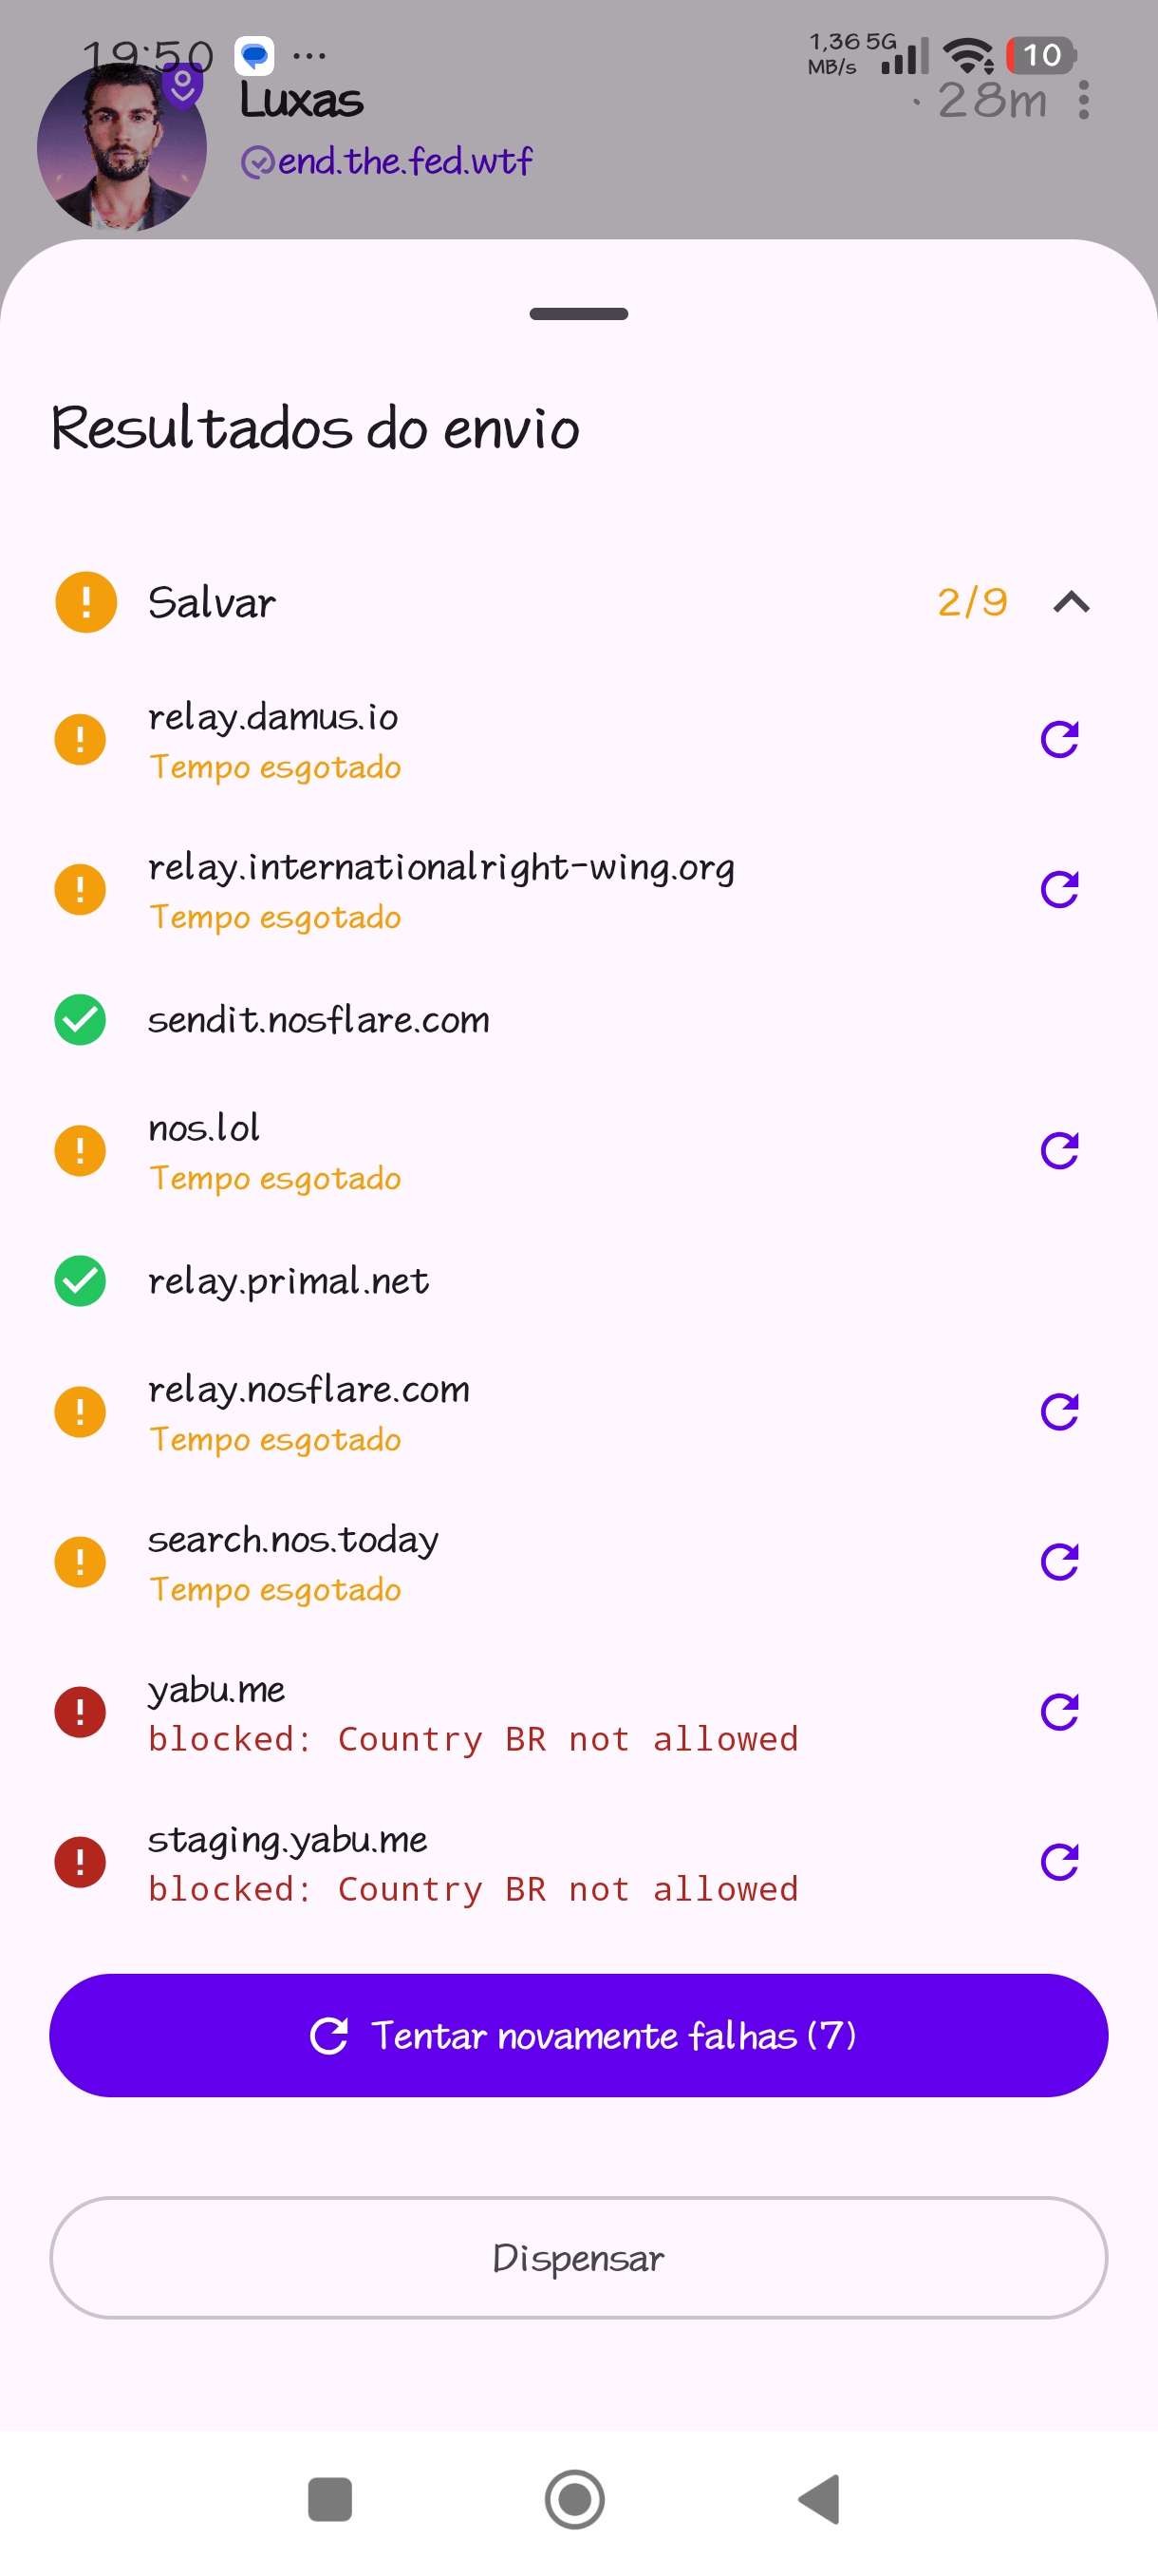Open Luxas profile picture
The image size is (1158, 2576).
click(121, 148)
